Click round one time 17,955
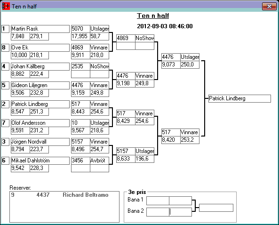This screenshot has width=279, height=225. pyautogui.click(x=80, y=37)
